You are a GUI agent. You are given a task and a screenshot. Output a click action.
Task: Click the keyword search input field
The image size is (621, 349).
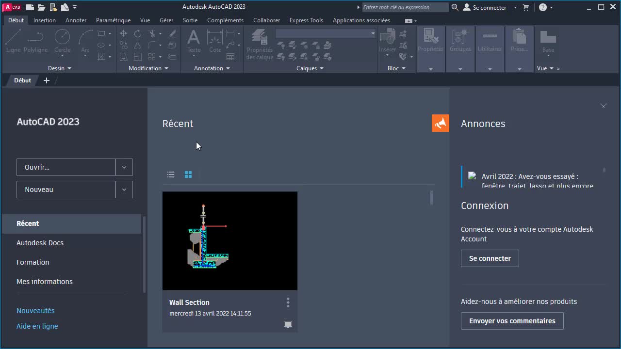point(405,7)
